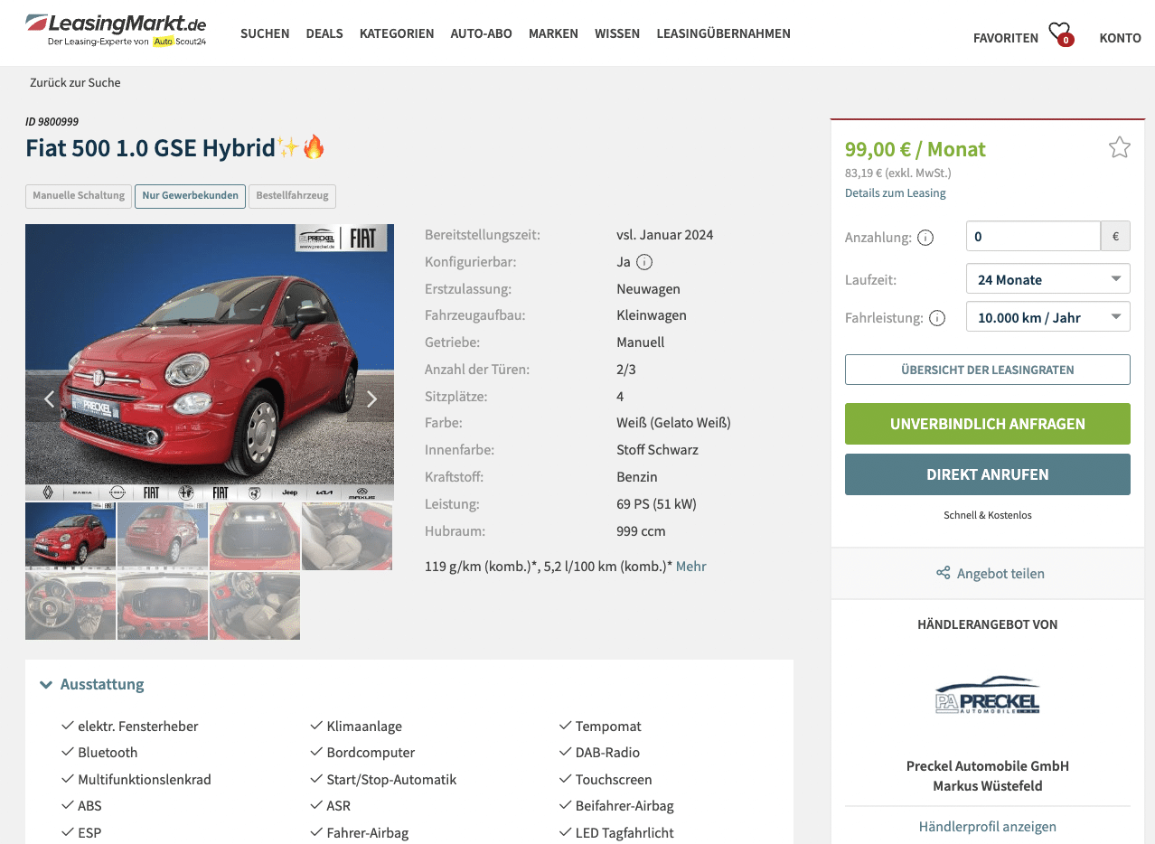1155x844 pixels.
Task: Open Händlerprofil anzeigen link
Action: [x=988, y=826]
